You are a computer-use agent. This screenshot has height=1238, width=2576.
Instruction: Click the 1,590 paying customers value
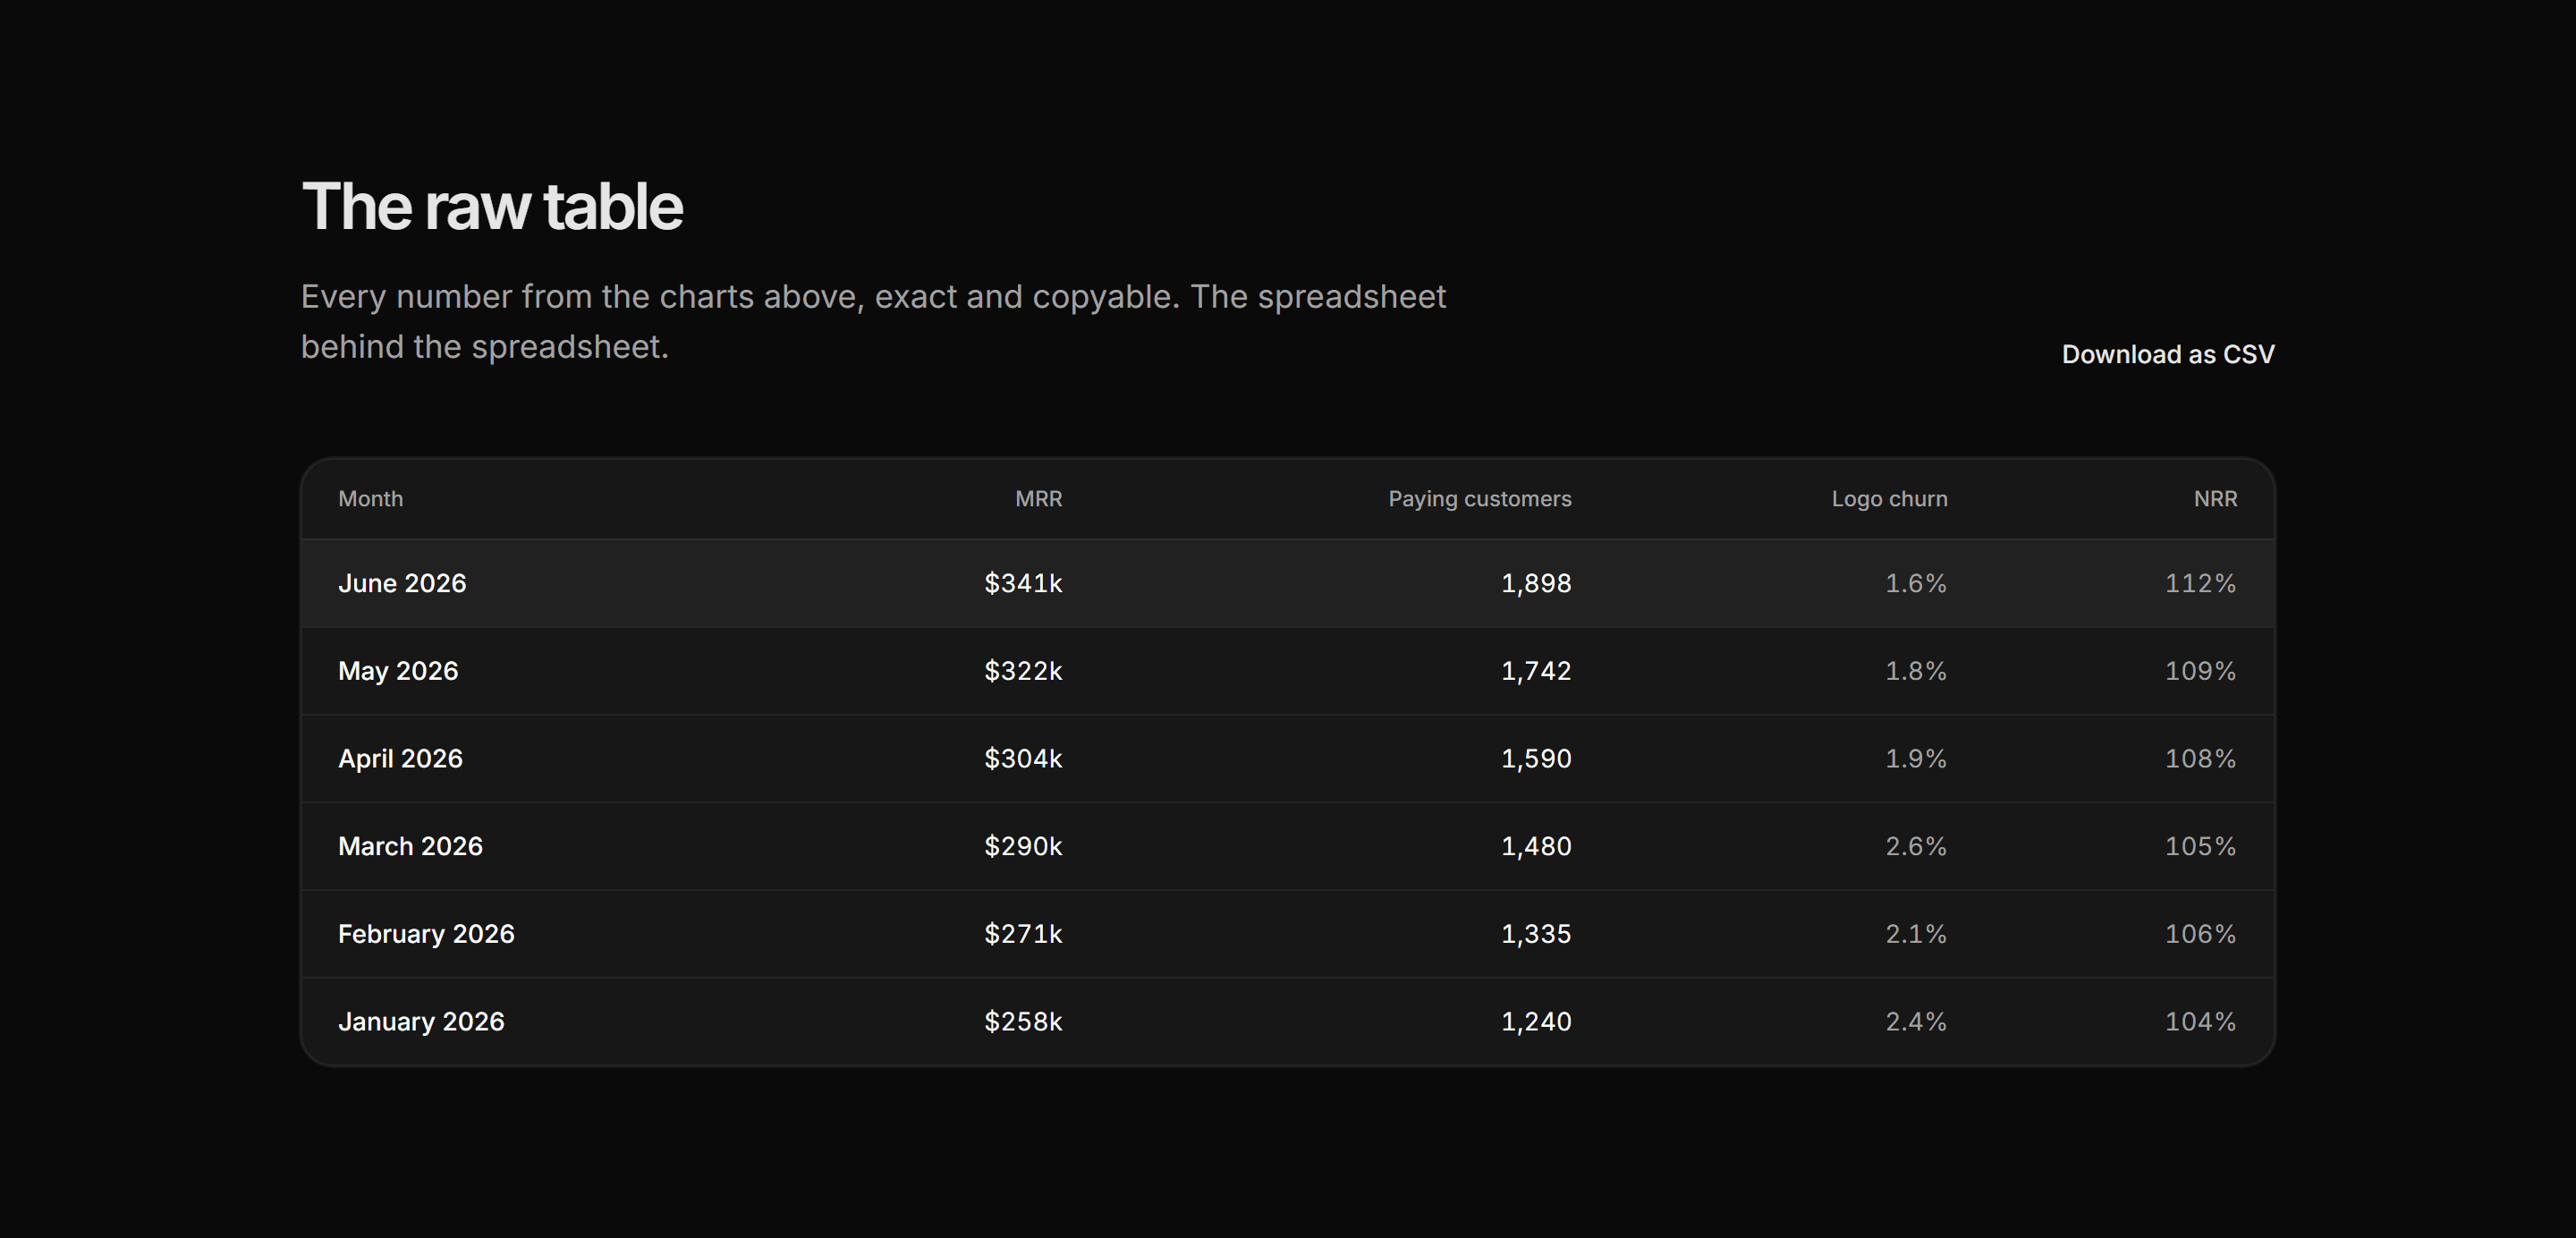tap(1536, 758)
